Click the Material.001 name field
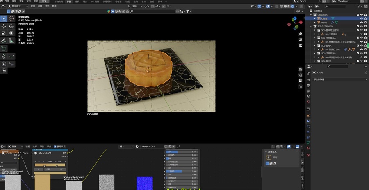Image resolution: width=369 pixels, height=190 pixels. coord(153,147)
